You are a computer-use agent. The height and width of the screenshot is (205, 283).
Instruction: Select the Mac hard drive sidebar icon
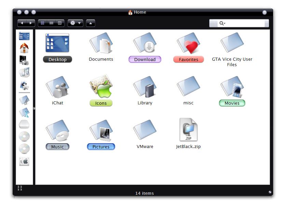coord(24,161)
